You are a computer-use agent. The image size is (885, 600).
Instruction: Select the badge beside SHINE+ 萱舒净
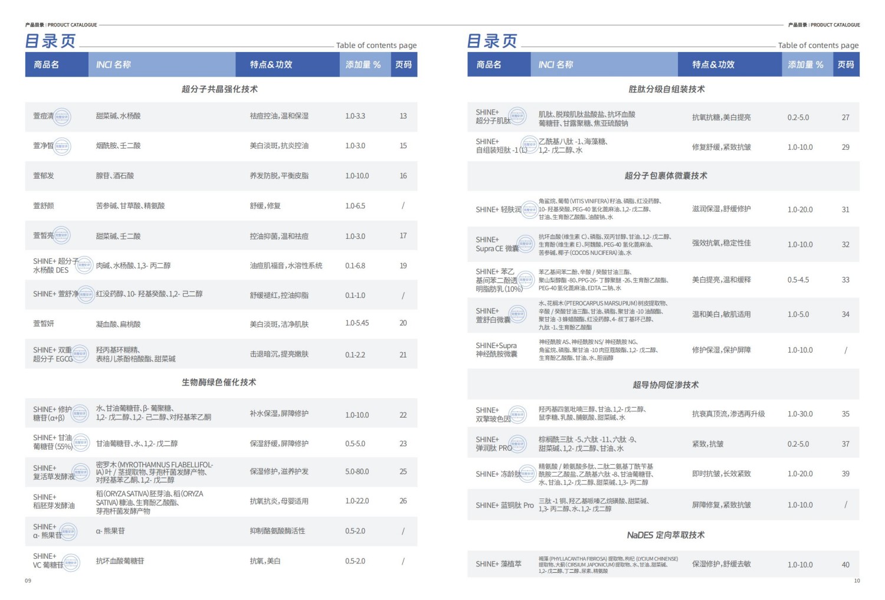click(x=86, y=294)
